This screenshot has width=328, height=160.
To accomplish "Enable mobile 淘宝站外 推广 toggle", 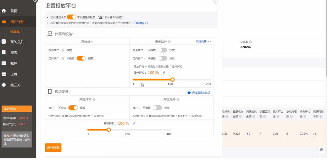I will (x=157, y=108).
